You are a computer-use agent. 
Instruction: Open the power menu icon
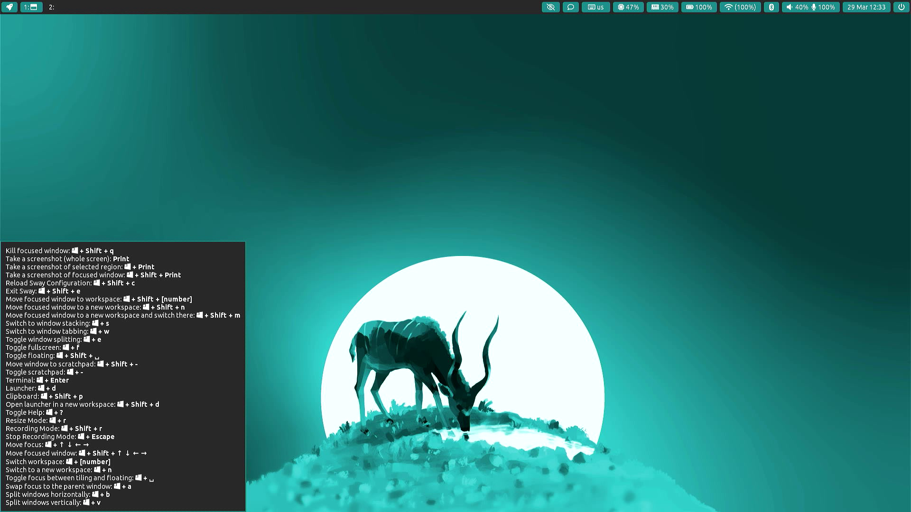[901, 7]
